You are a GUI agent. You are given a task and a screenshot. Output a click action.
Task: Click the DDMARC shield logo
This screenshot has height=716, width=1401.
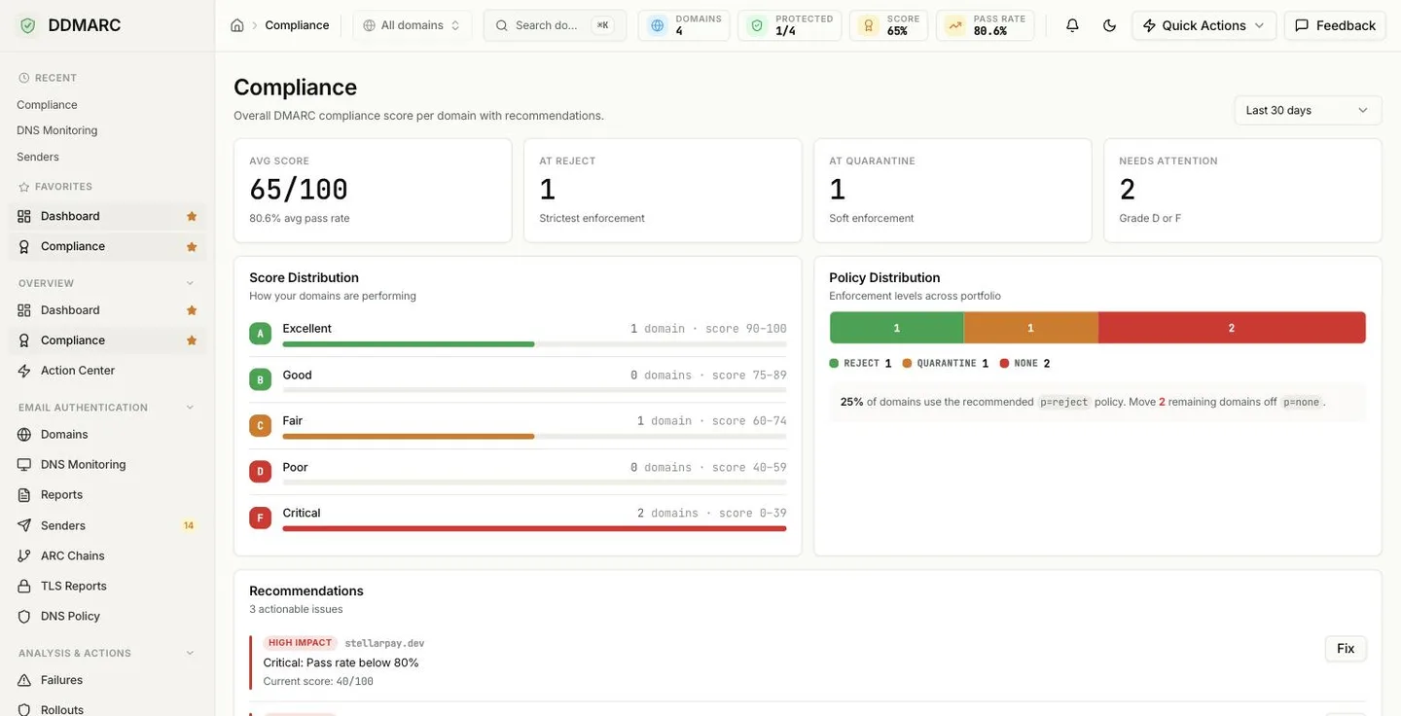[x=27, y=25]
